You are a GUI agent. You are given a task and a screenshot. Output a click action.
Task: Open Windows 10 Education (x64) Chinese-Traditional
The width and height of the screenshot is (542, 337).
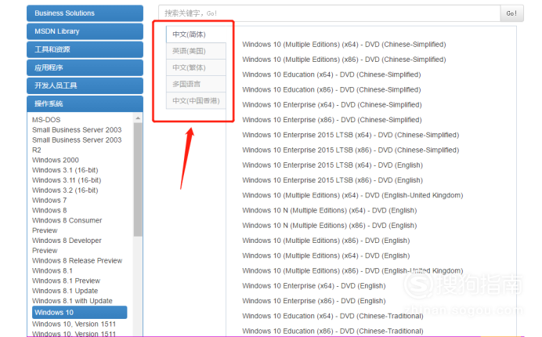[333, 316]
